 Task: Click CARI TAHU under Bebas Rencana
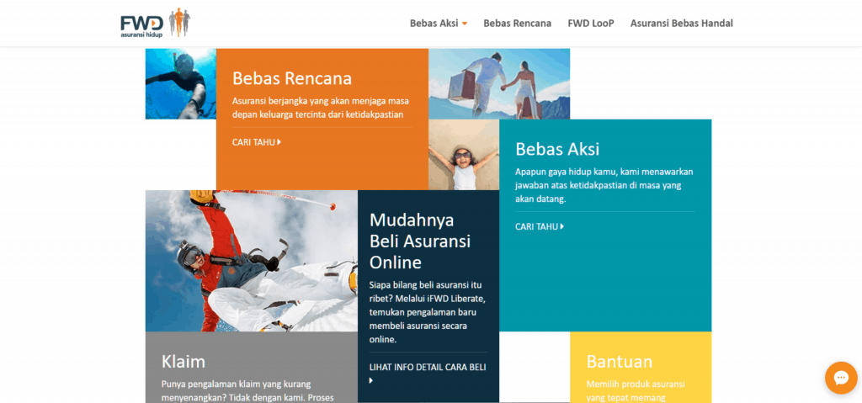pyautogui.click(x=256, y=142)
